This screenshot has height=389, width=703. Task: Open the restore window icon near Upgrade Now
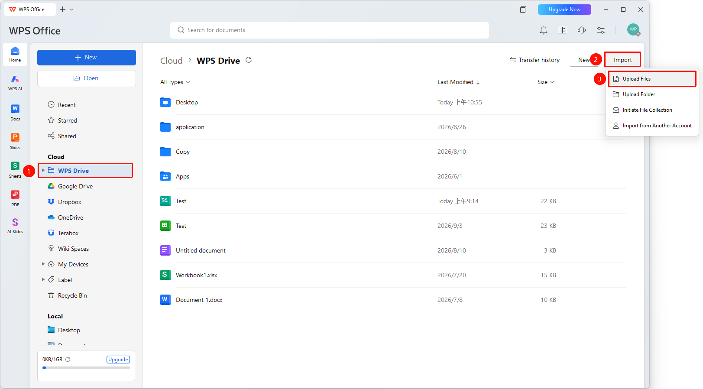(x=523, y=10)
